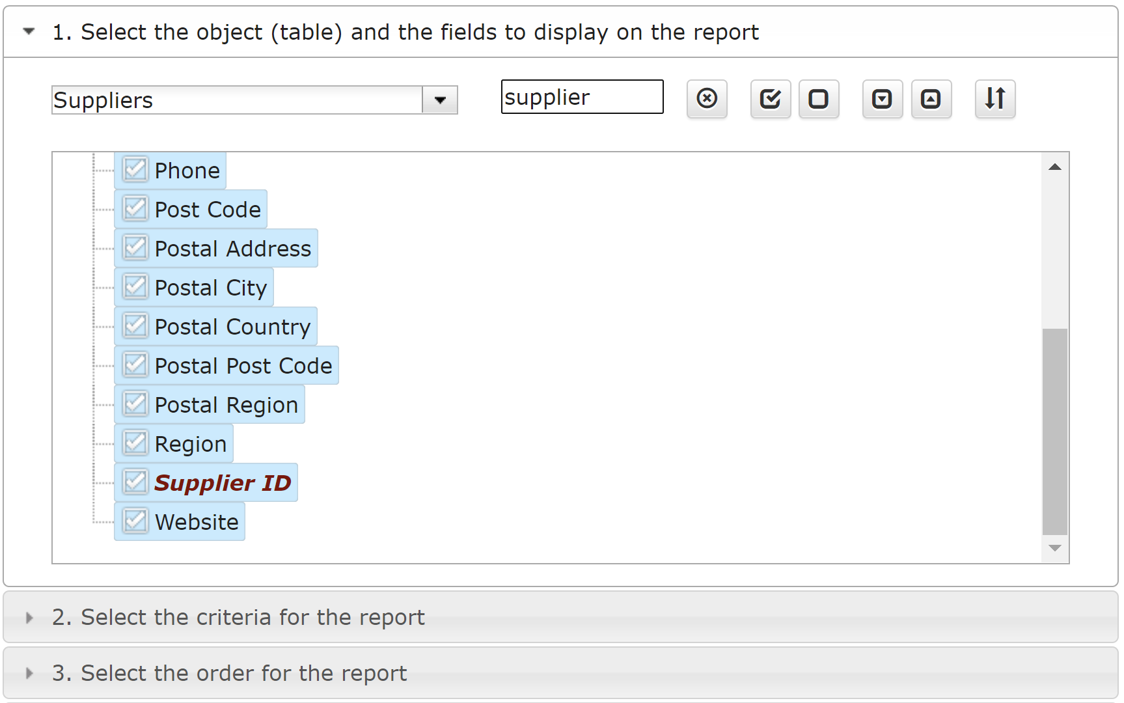1124x703 pixels.
Task: Uncheck the Phone field checkbox
Action: coord(135,170)
